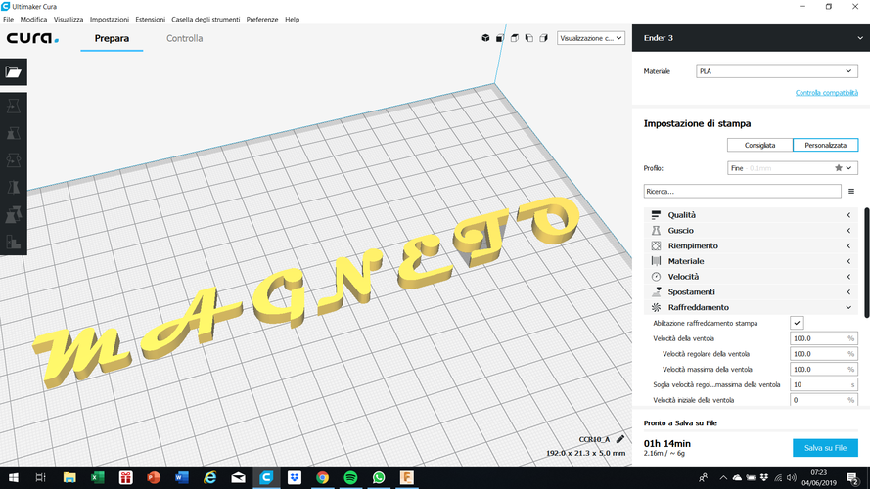Expand the Spostamenti settings section

751,292
